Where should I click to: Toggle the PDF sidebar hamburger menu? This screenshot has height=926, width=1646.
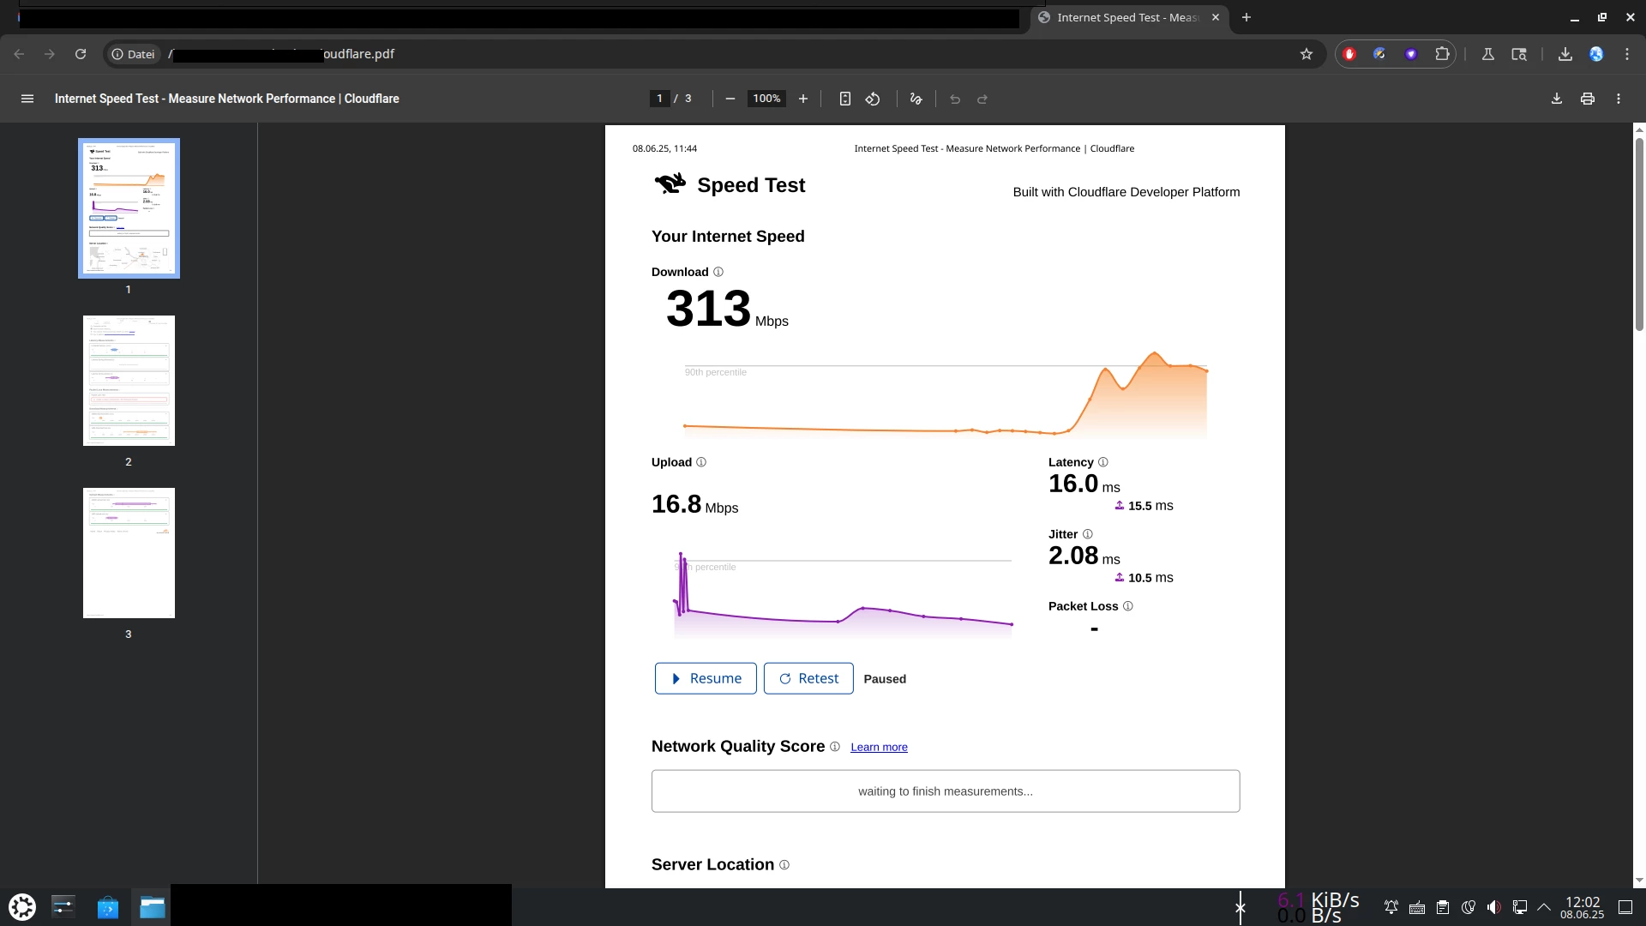tap(27, 99)
